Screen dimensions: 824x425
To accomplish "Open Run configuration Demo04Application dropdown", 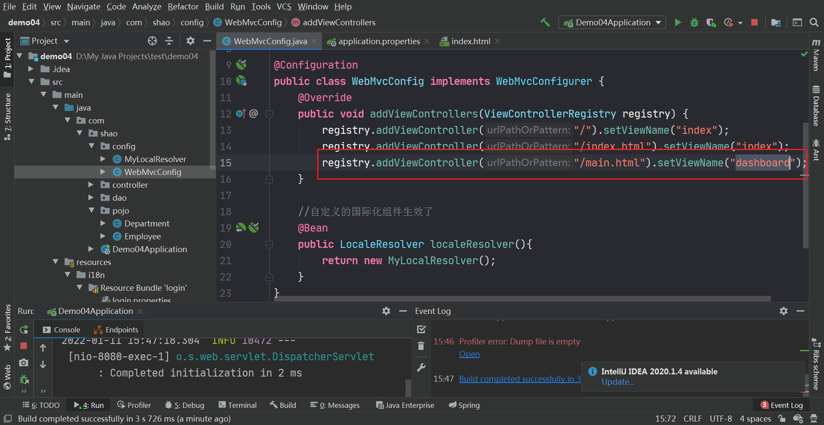I will tap(612, 22).
